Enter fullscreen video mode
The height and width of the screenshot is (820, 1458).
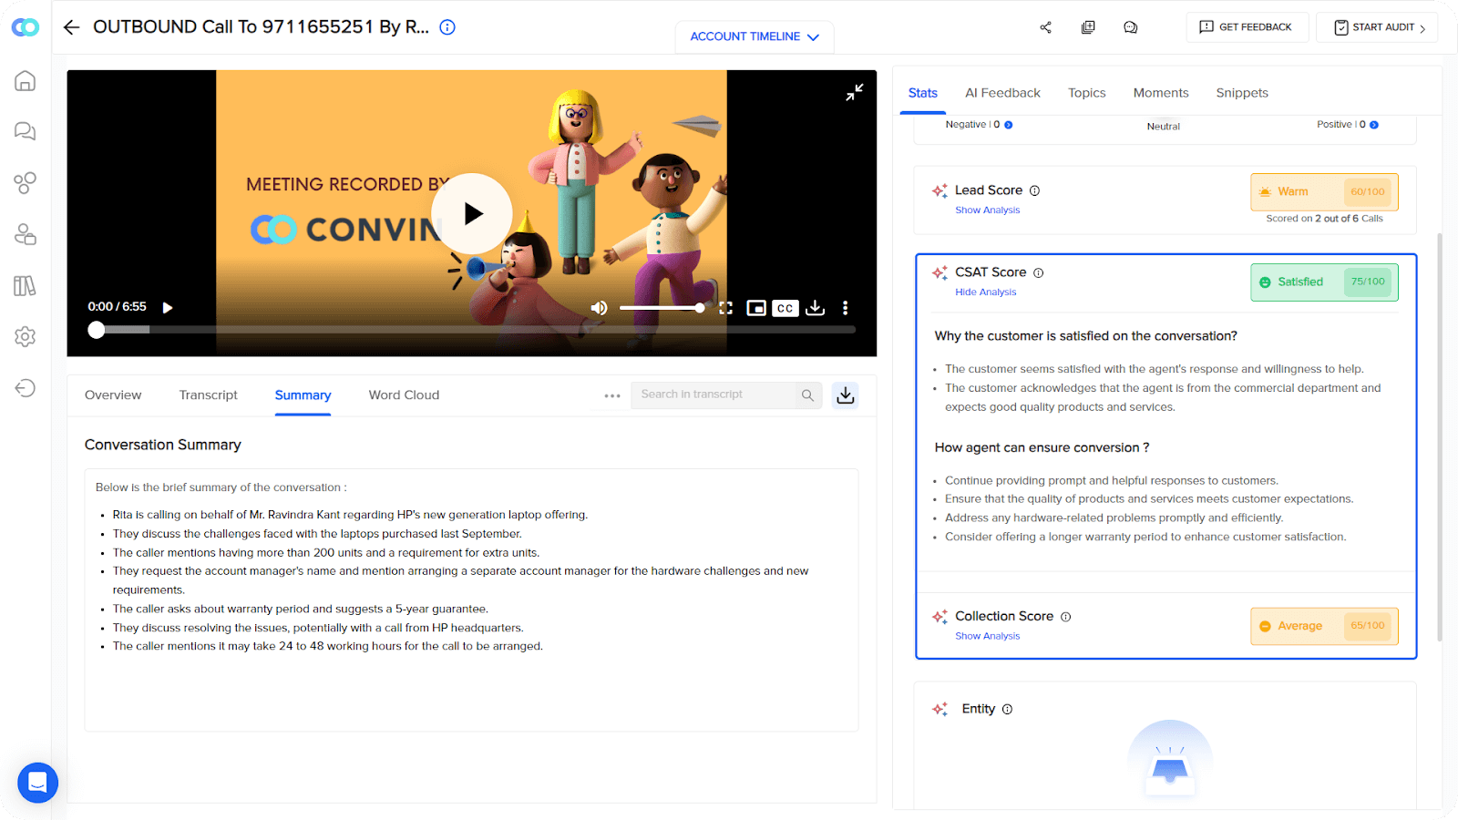725,308
